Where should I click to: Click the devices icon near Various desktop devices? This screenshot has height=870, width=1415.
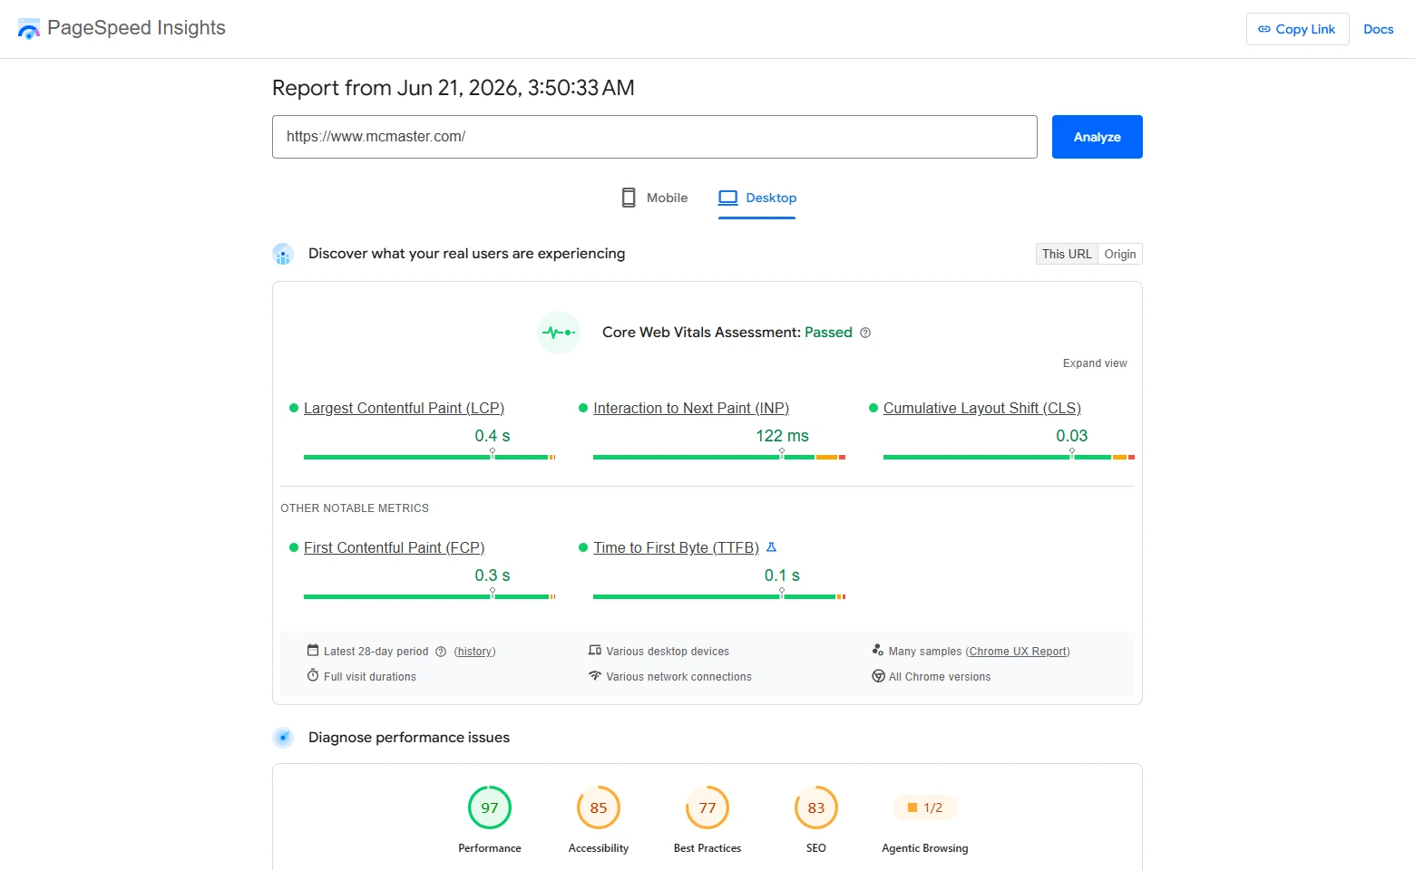[595, 650]
